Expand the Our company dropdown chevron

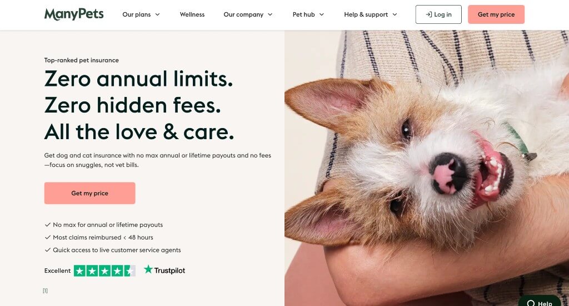pos(270,14)
